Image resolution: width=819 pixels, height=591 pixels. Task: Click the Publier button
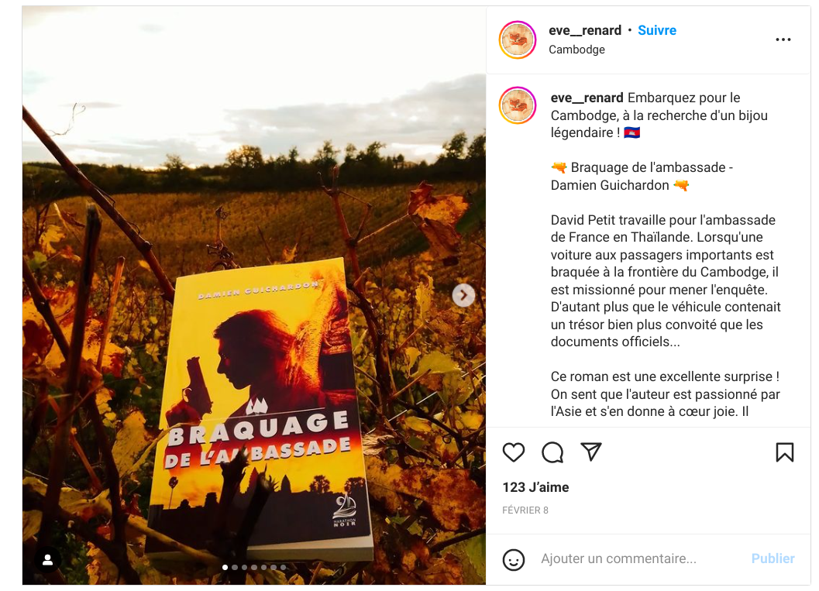pyautogui.click(x=773, y=558)
